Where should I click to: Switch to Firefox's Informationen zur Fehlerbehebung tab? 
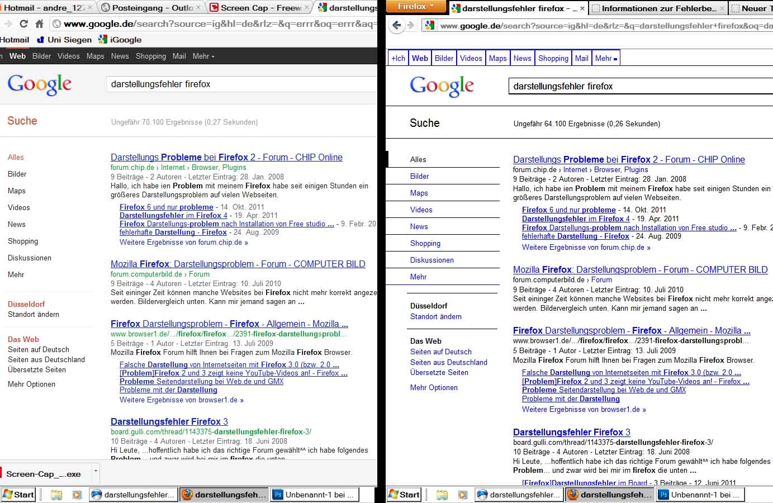(658, 8)
